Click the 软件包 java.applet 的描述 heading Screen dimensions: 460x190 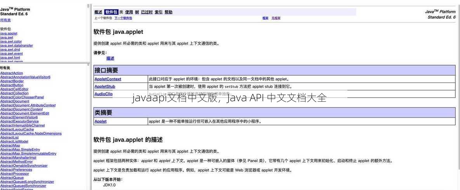point(128,140)
